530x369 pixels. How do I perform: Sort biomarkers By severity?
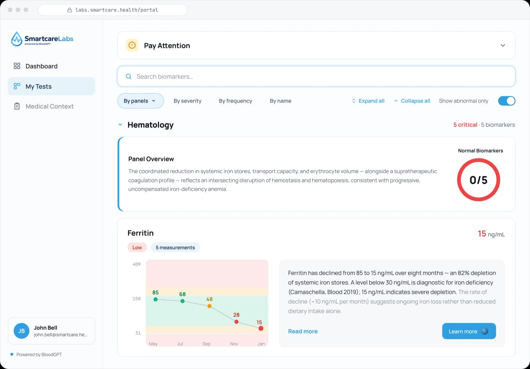tap(187, 101)
